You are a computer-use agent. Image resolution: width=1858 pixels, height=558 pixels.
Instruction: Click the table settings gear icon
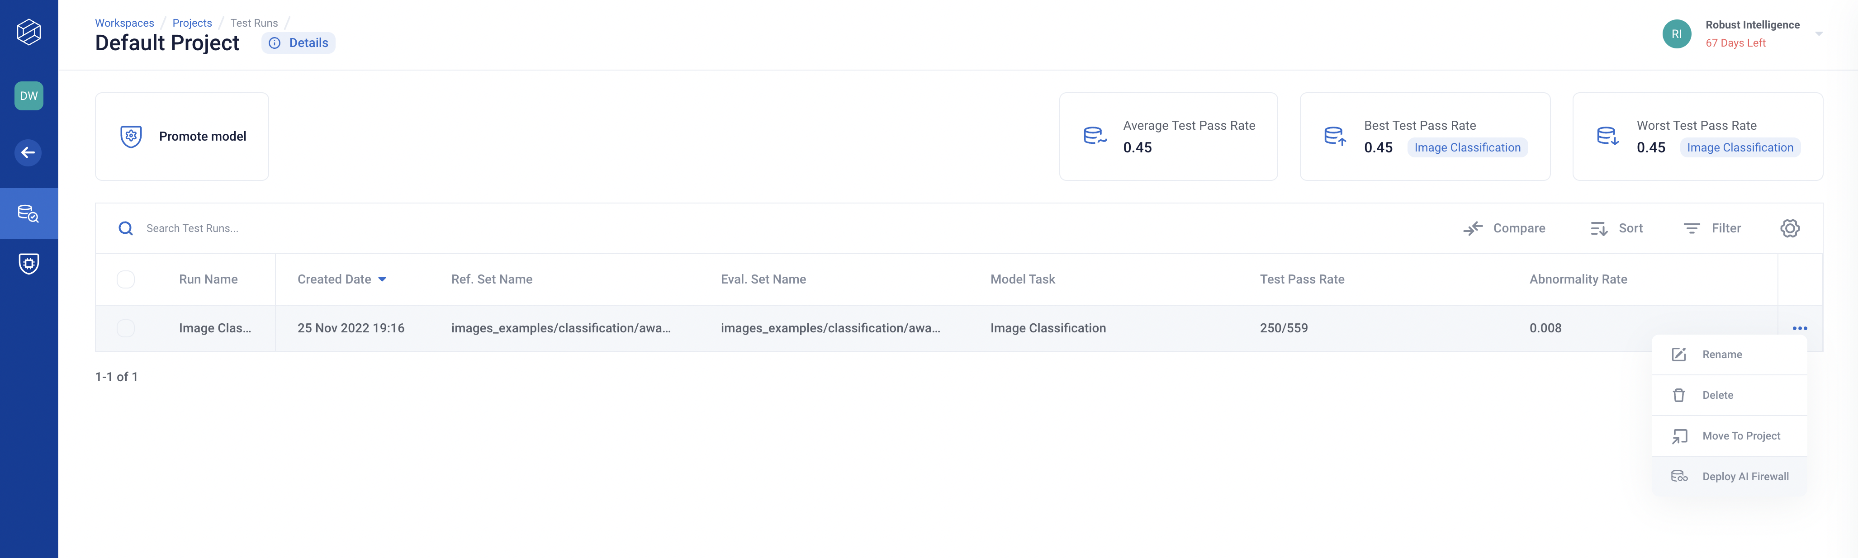(x=1790, y=228)
